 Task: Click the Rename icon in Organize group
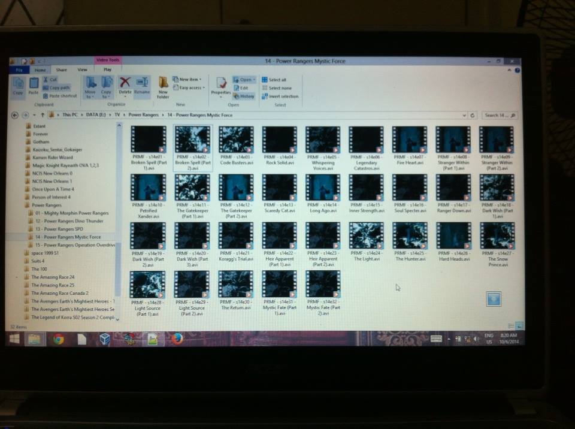pyautogui.click(x=142, y=84)
